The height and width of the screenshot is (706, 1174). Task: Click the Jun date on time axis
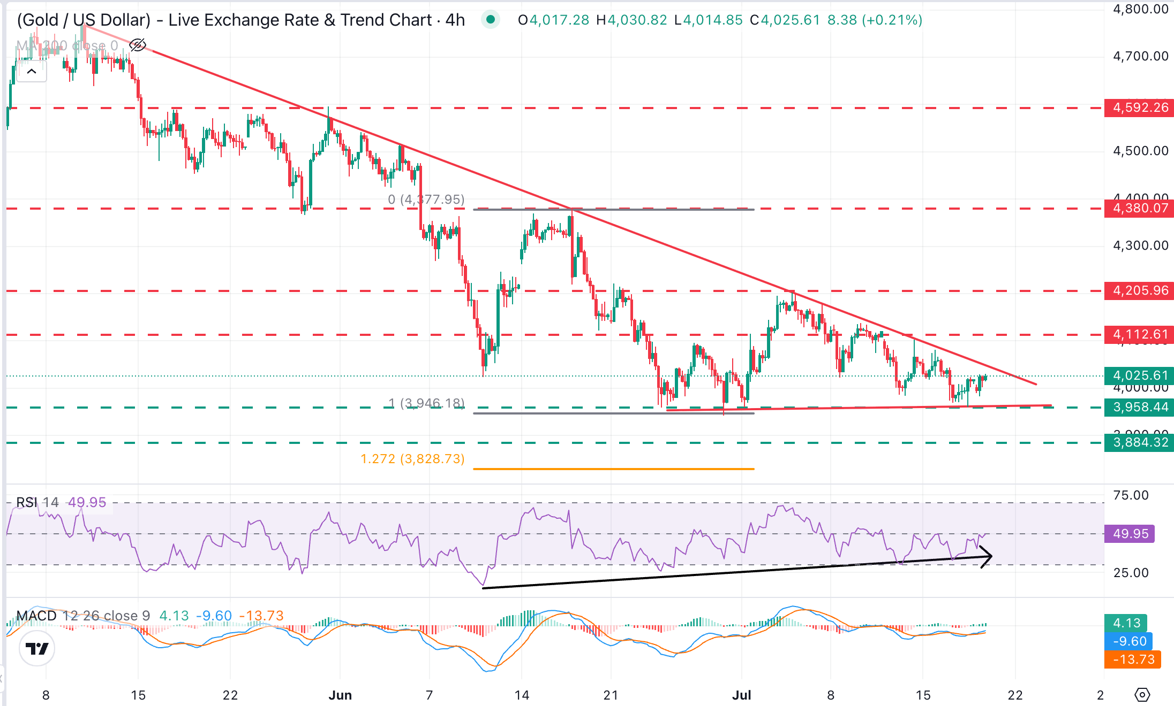point(340,695)
